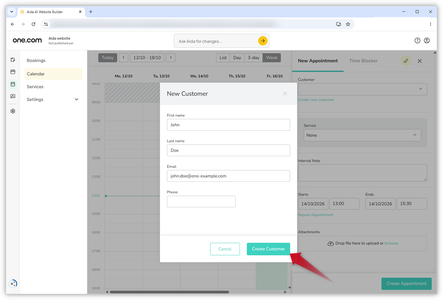Select the calendar bookings icon in left rail
This screenshot has width=443, height=300.
pyautogui.click(x=13, y=84)
